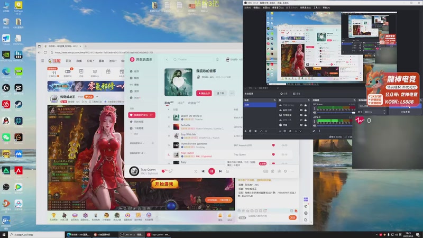Add a new source in OBS Sources panel
423x238 pixels.
tap(280, 131)
